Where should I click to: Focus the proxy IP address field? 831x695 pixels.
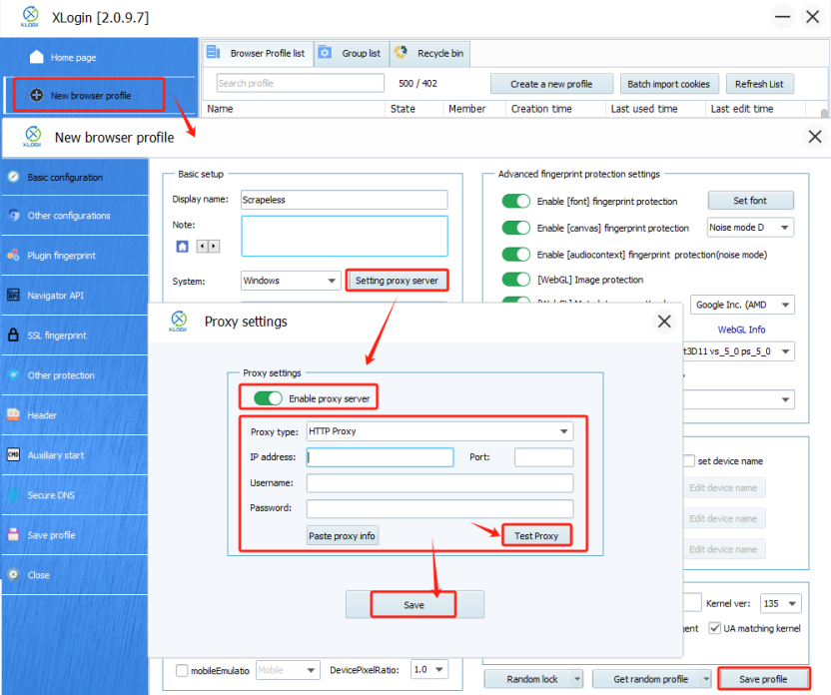380,457
